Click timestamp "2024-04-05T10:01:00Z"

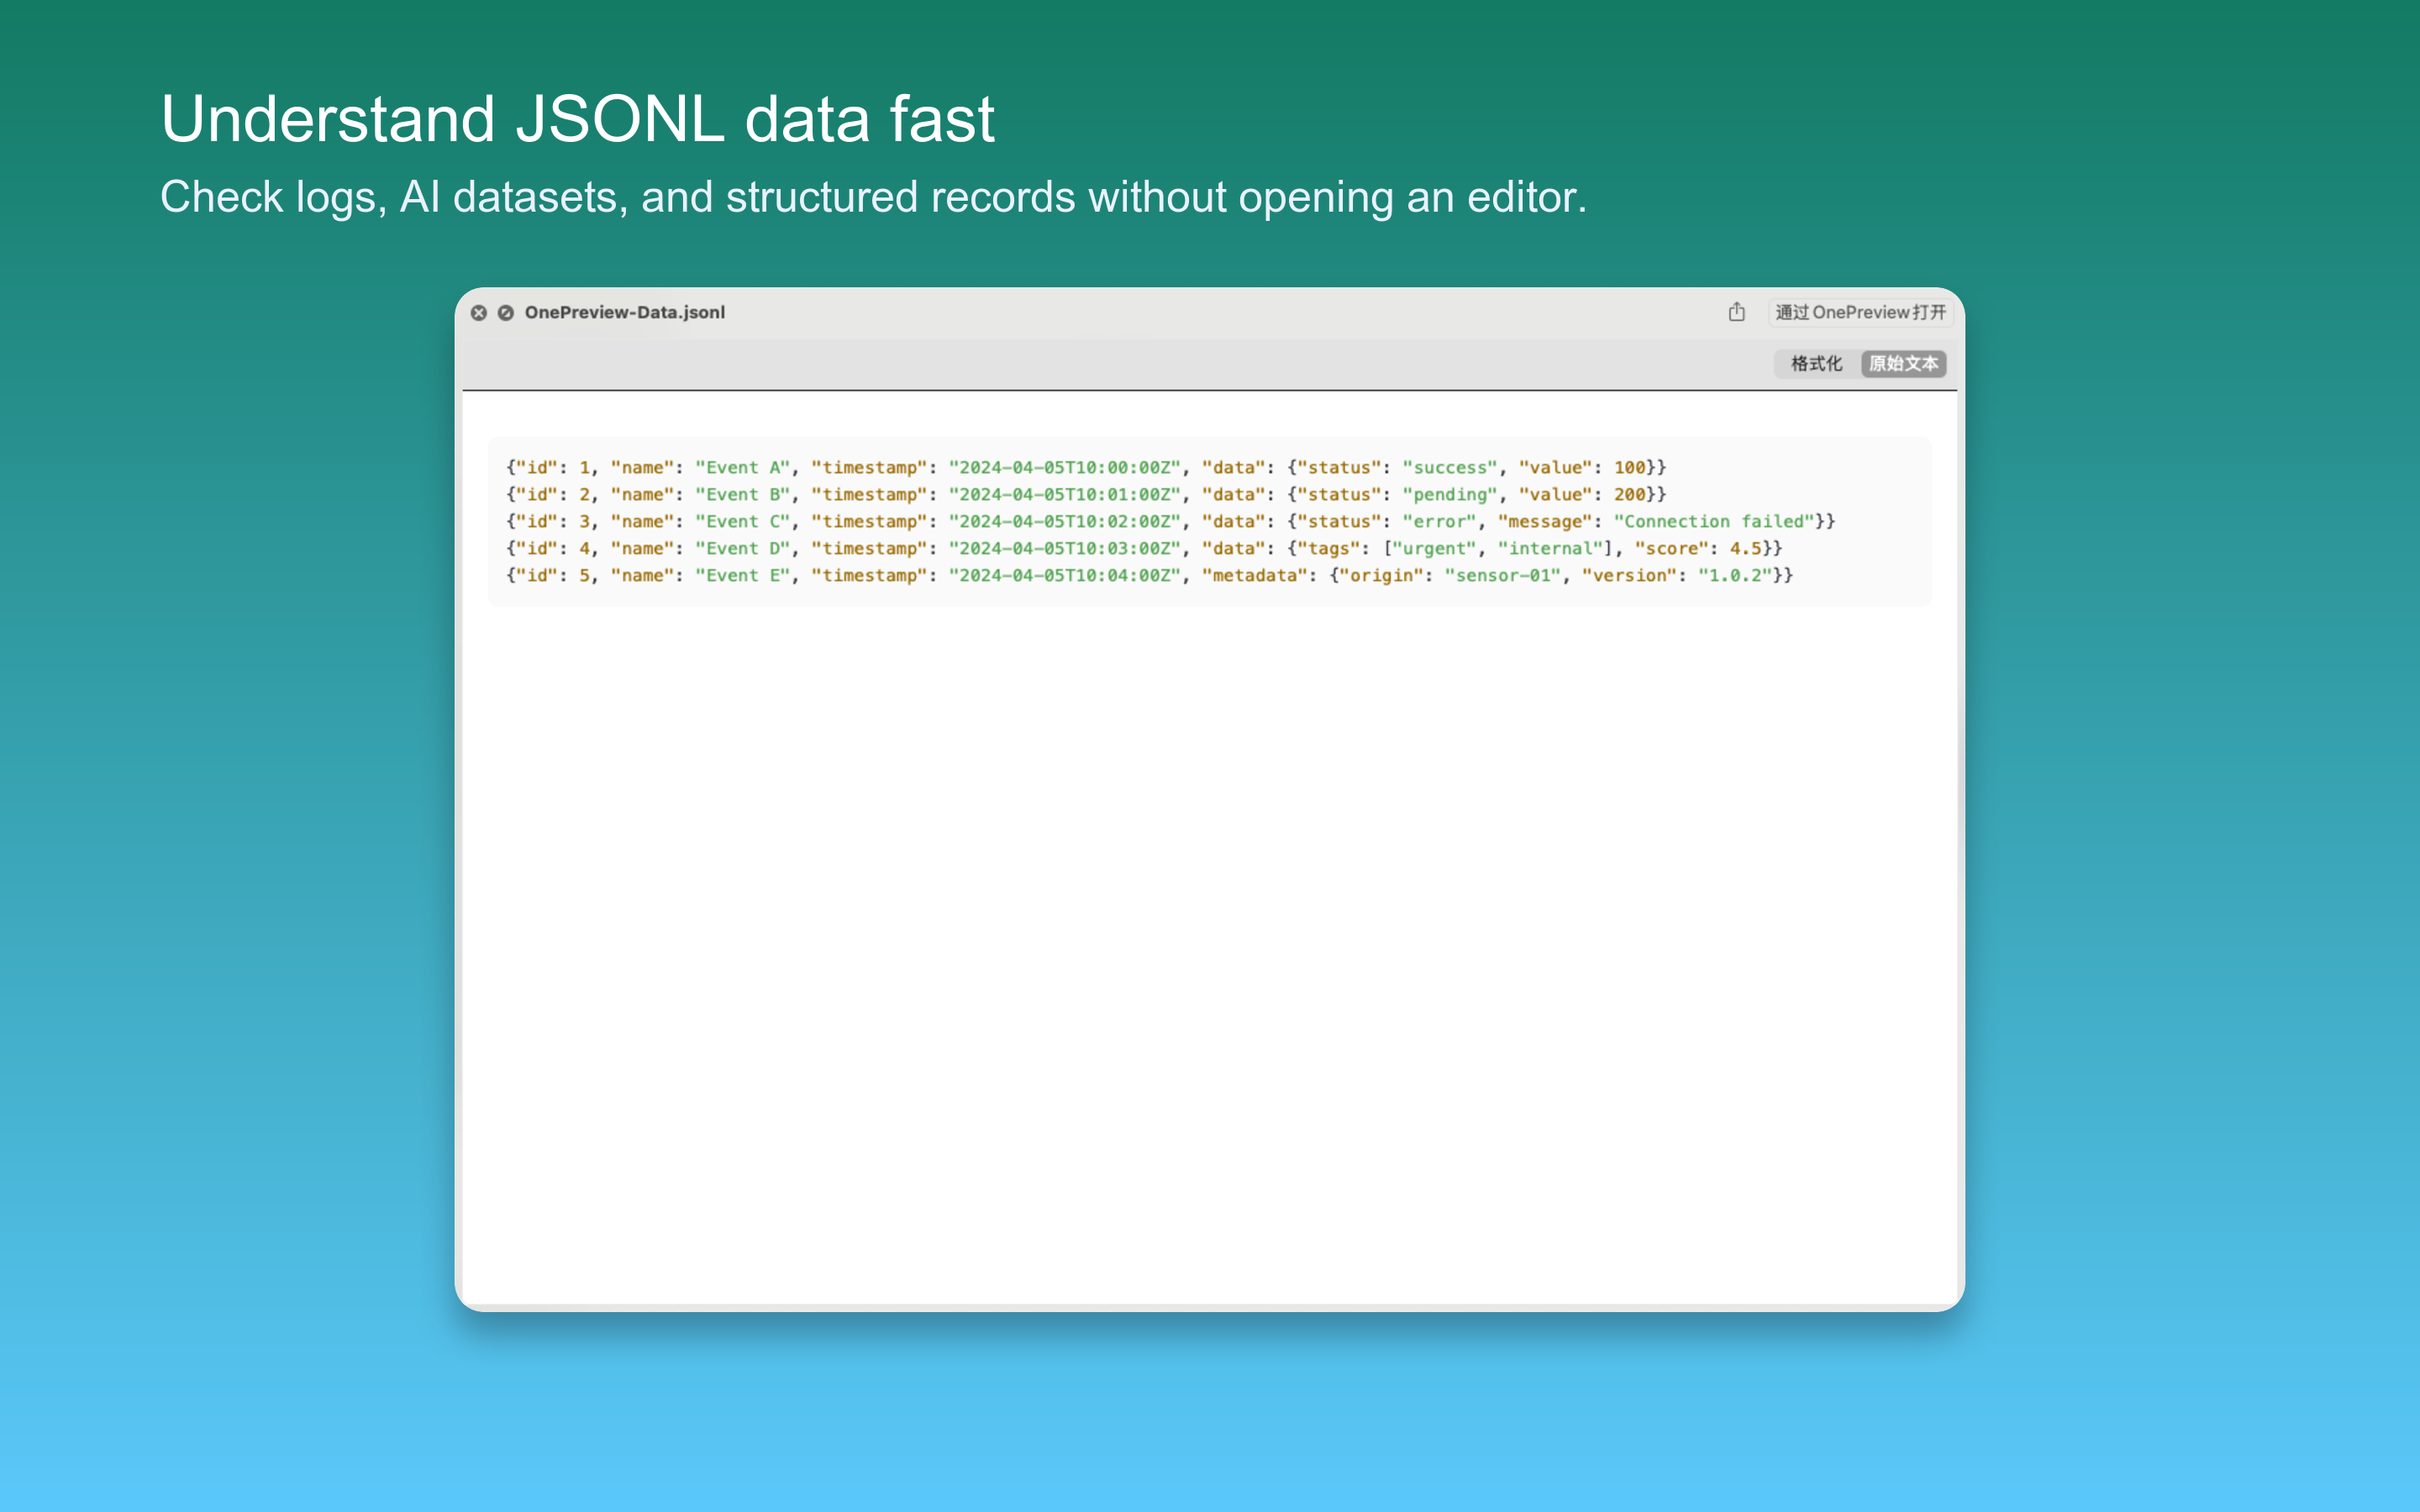coord(1065,494)
